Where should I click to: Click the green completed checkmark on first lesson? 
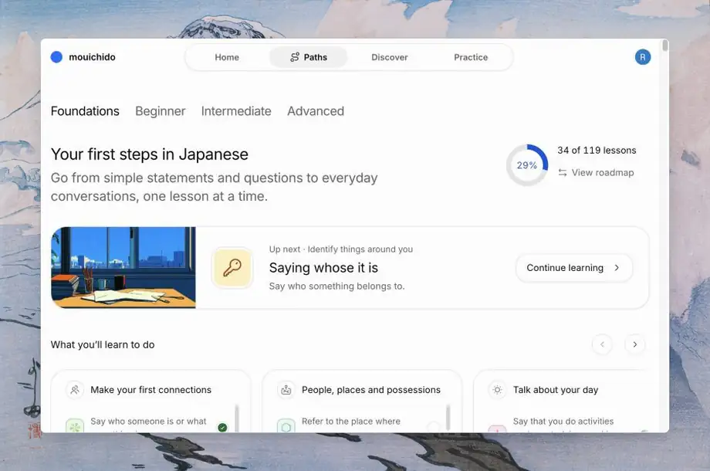(222, 428)
